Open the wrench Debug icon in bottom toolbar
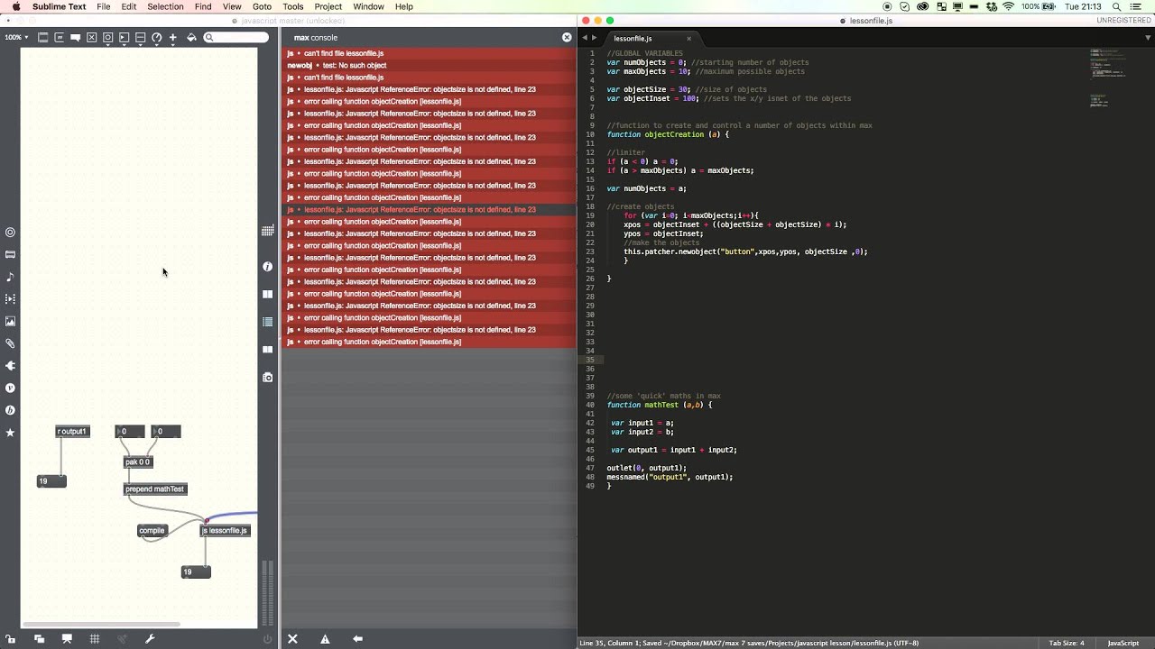Image resolution: width=1155 pixels, height=649 pixels. tap(150, 639)
